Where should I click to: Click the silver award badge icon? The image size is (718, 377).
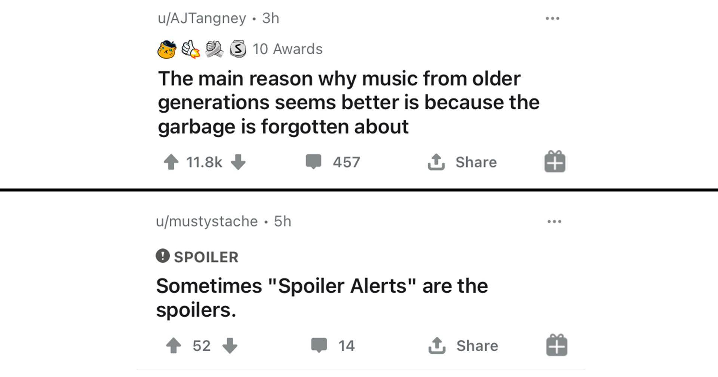(238, 49)
